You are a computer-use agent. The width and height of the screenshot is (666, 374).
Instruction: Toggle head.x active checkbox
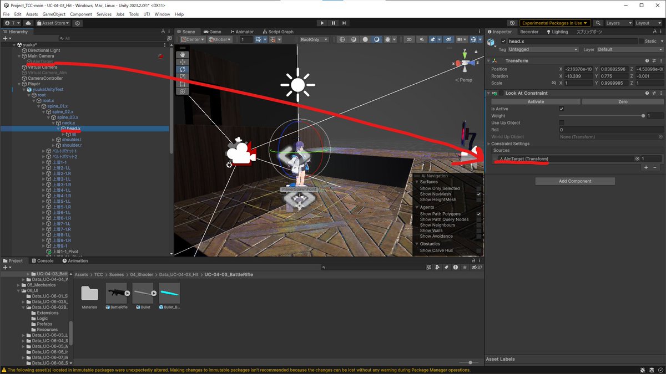click(503, 42)
